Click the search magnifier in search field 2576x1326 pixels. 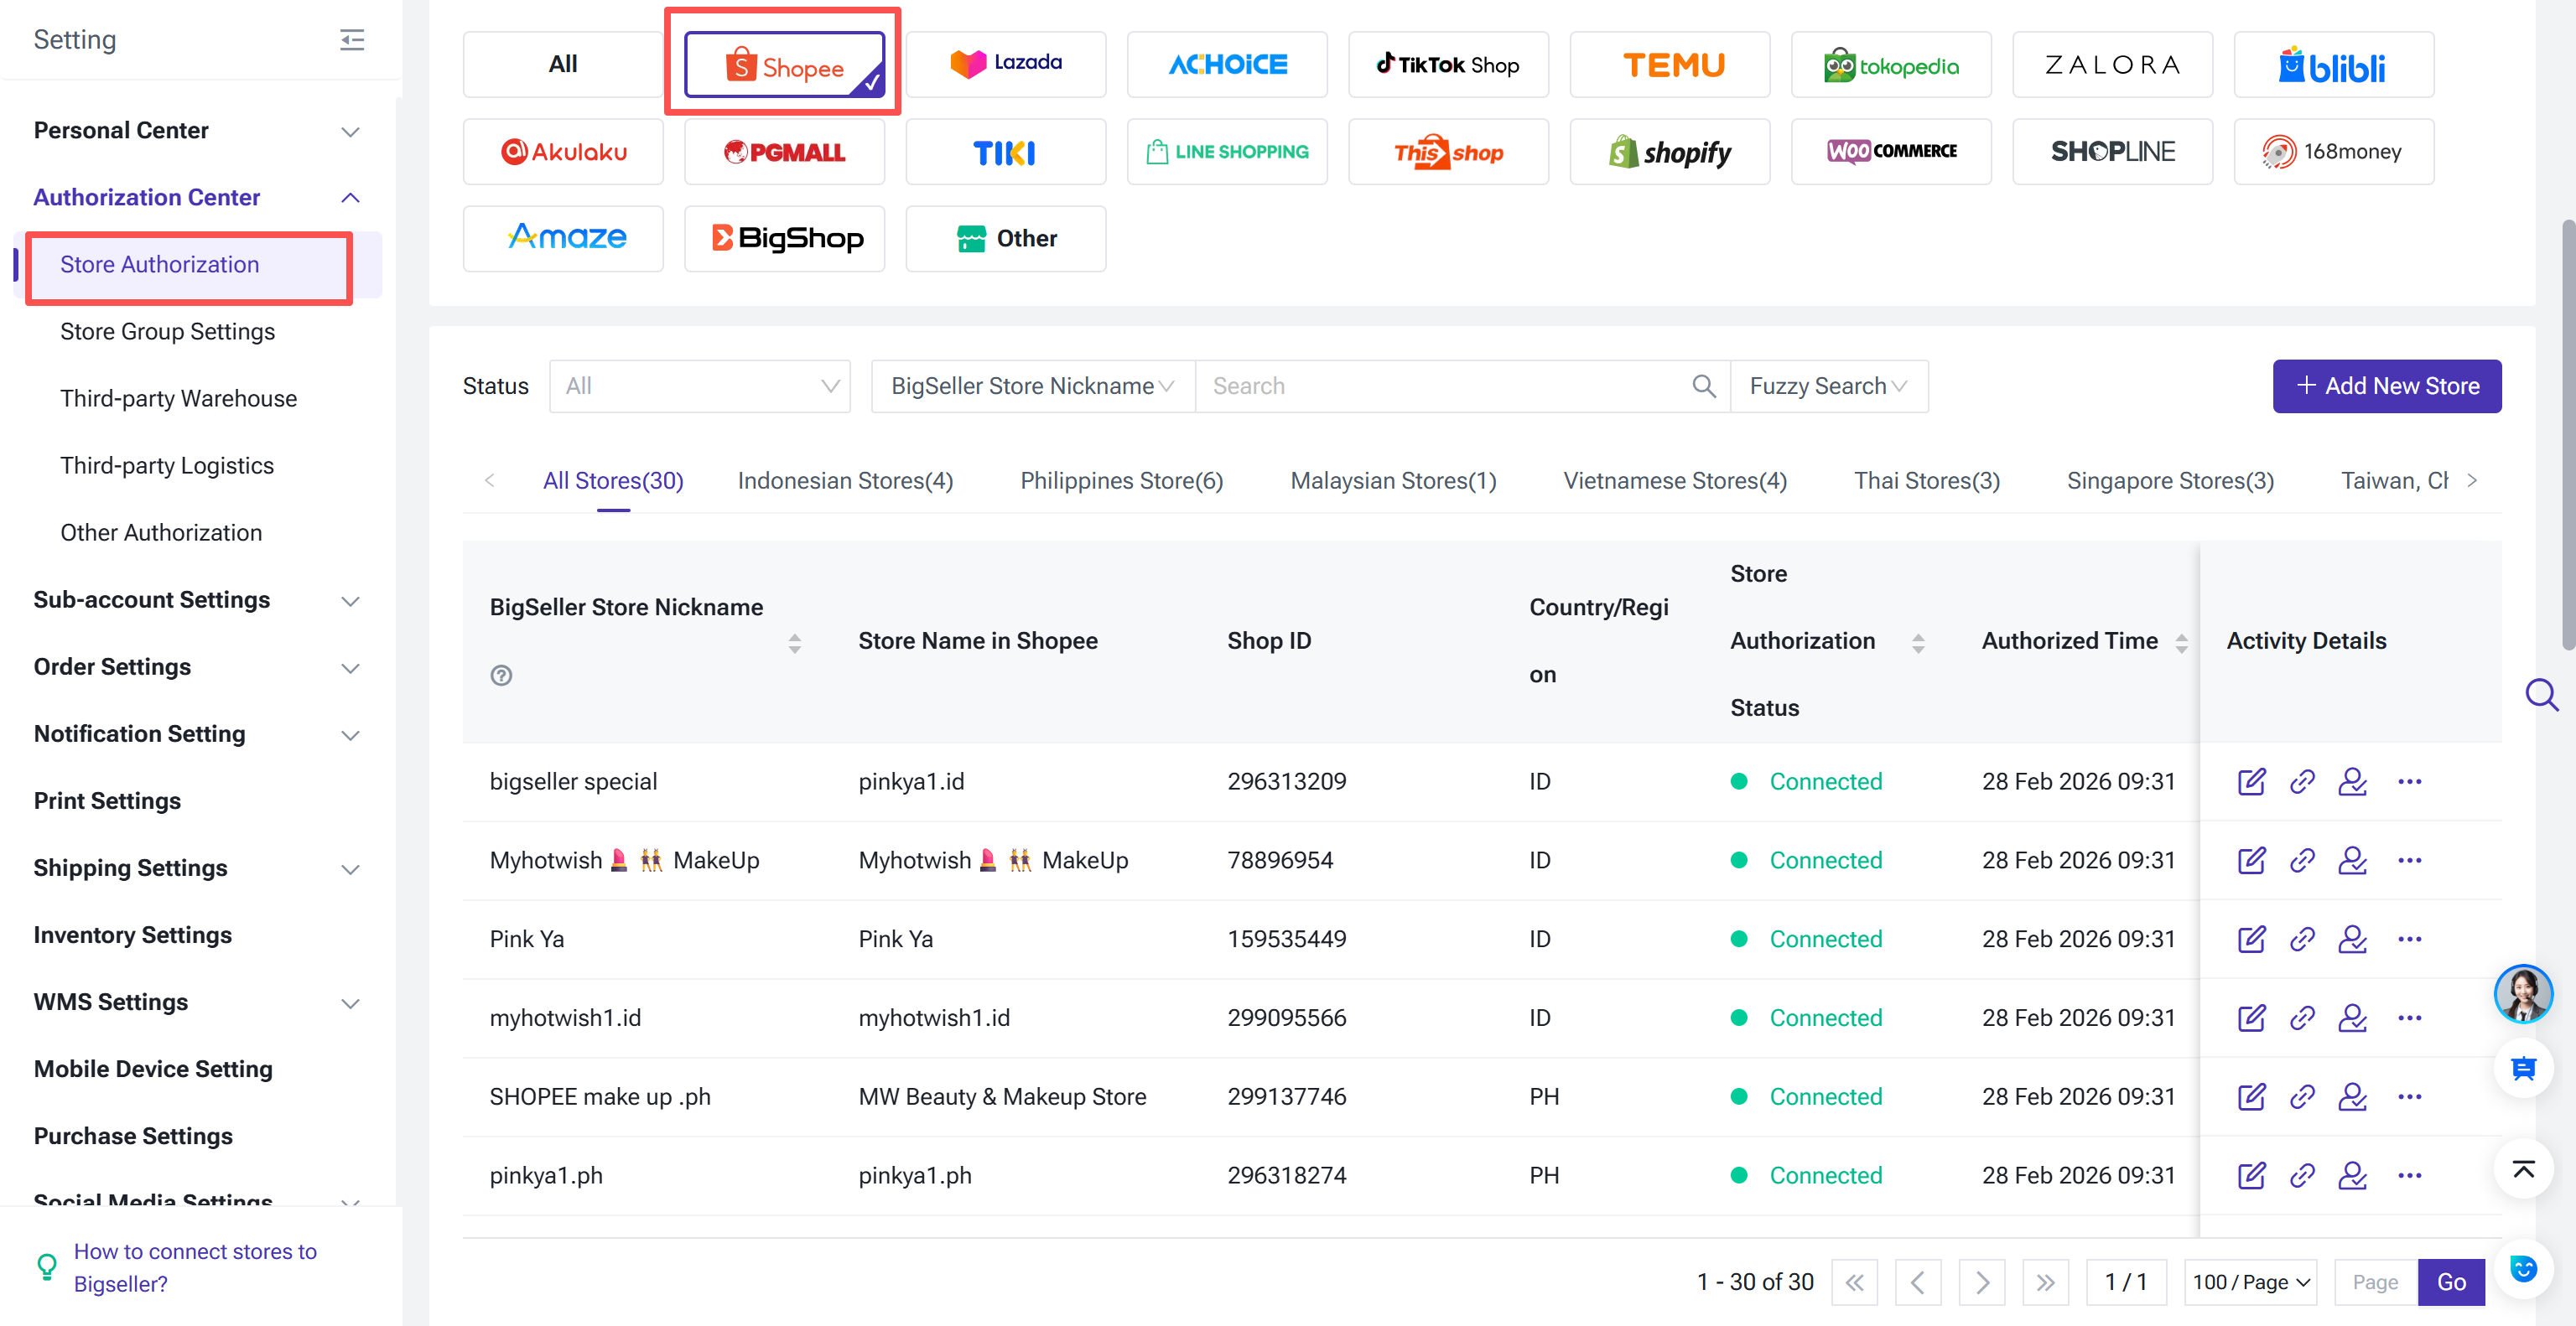click(x=1703, y=386)
